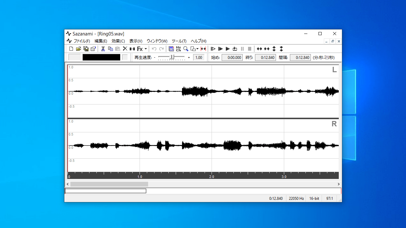Pause playback
Screen dimensions: 406x228
coord(242,49)
